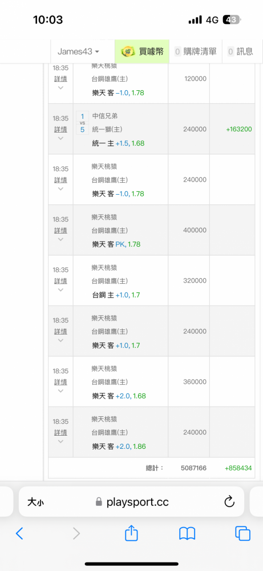
Task: Expand chevron in 台鋼 主 +1.0 row
Action: click(60, 290)
